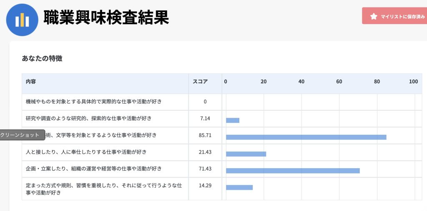
Task: Click the 100 axis label in chart header
Action: (413, 82)
